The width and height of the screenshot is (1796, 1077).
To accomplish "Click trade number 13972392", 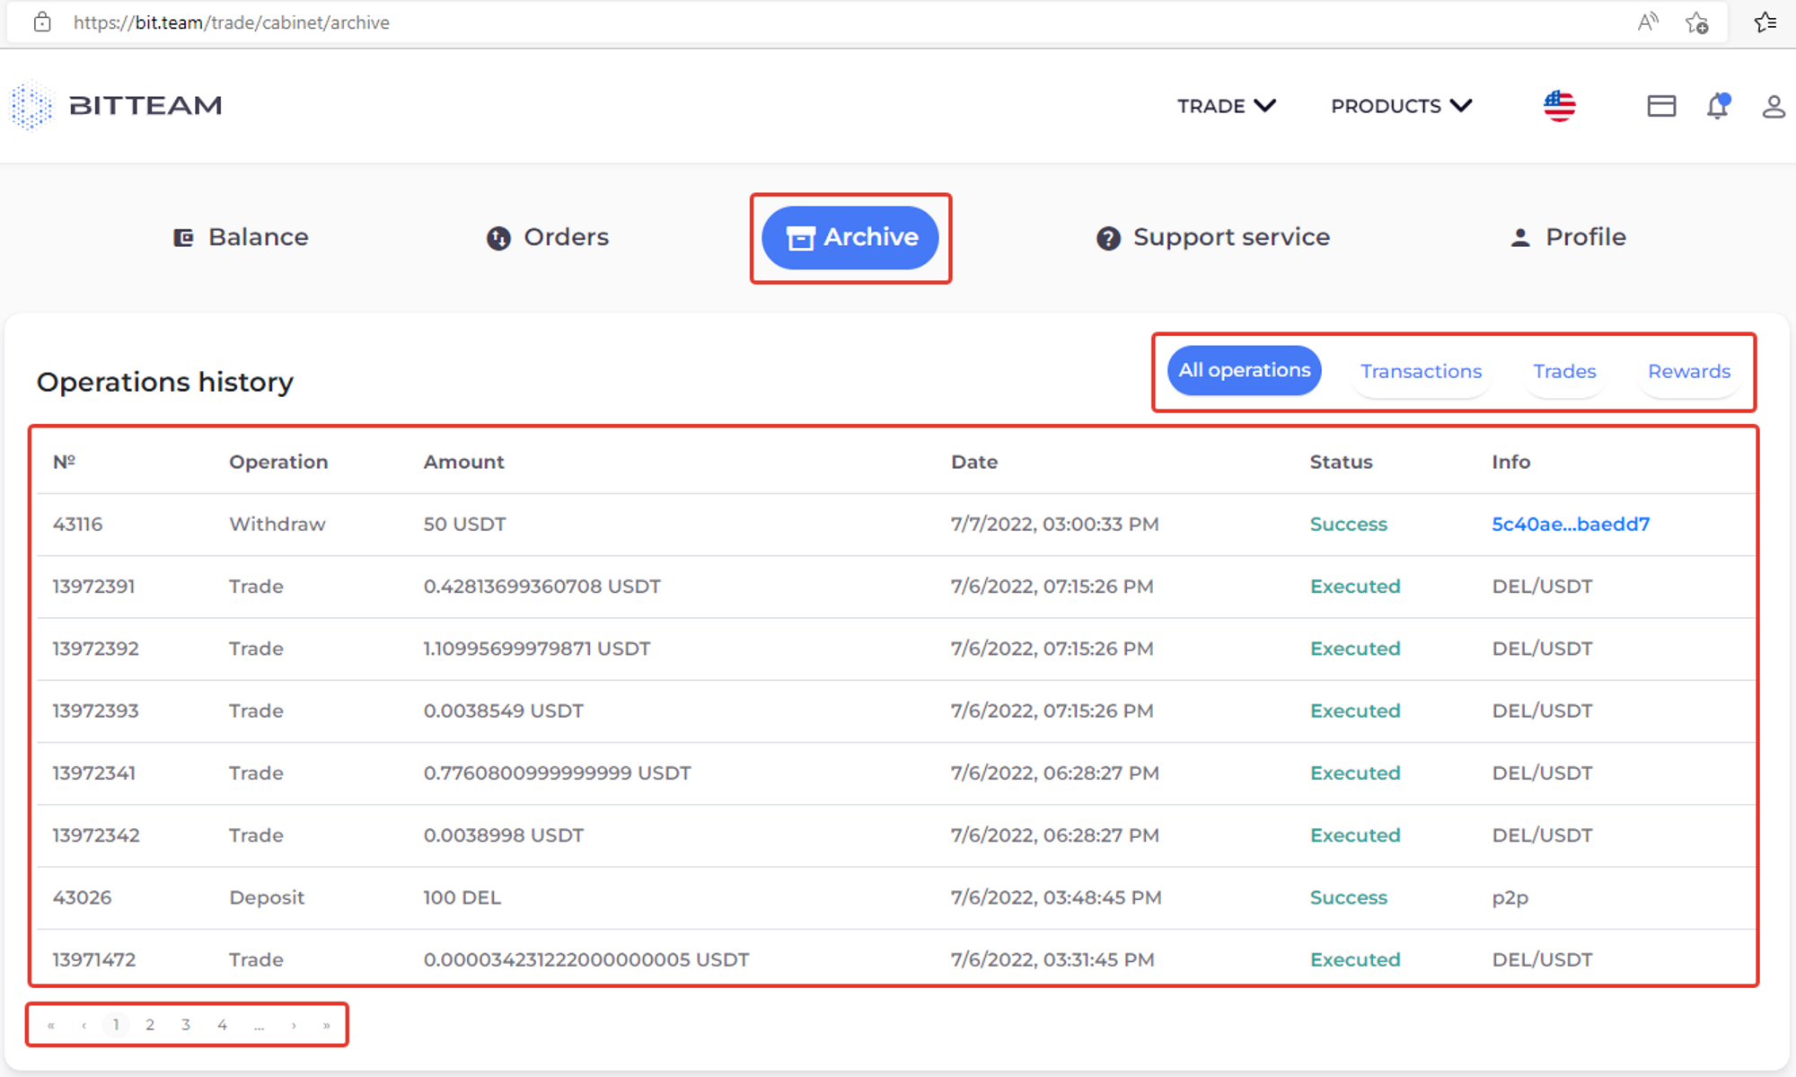I will pos(95,649).
